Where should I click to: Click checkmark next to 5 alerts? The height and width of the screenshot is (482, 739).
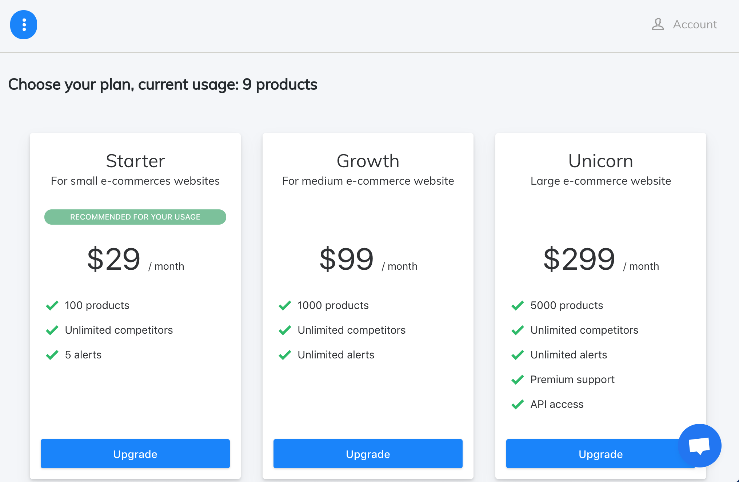pos(52,355)
